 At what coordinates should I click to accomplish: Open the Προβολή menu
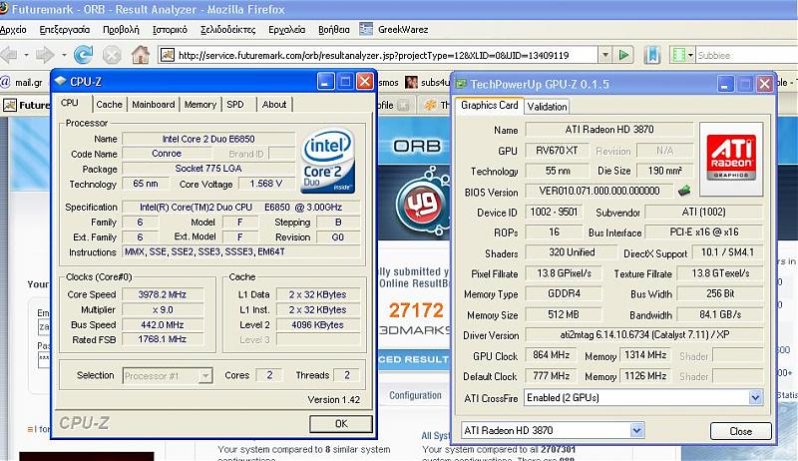(121, 30)
